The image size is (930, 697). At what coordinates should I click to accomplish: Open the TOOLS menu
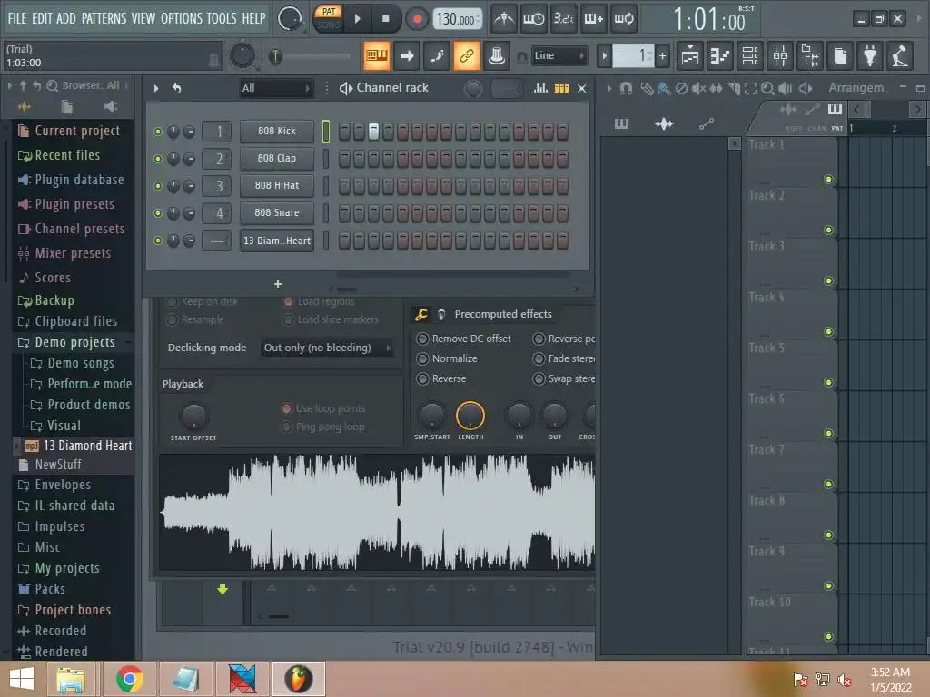point(222,18)
